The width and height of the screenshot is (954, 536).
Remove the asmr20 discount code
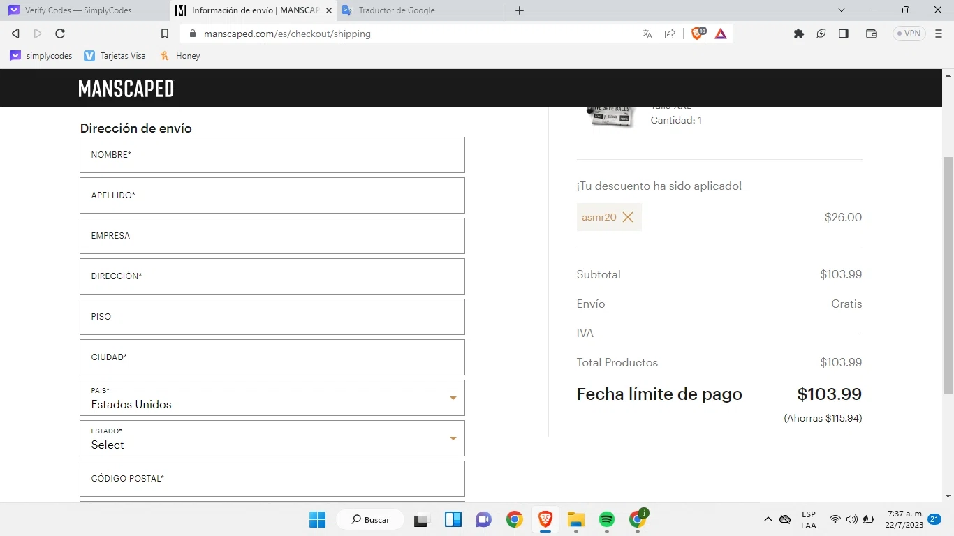[628, 217]
